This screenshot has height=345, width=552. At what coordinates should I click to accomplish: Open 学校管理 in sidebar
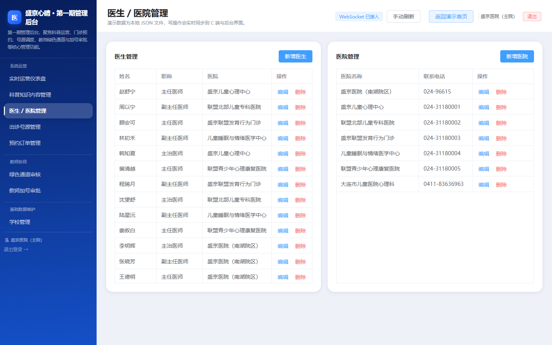coord(48,222)
